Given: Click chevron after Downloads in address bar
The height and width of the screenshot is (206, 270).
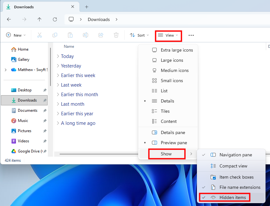Looking at the screenshot, I should pos(116,19).
